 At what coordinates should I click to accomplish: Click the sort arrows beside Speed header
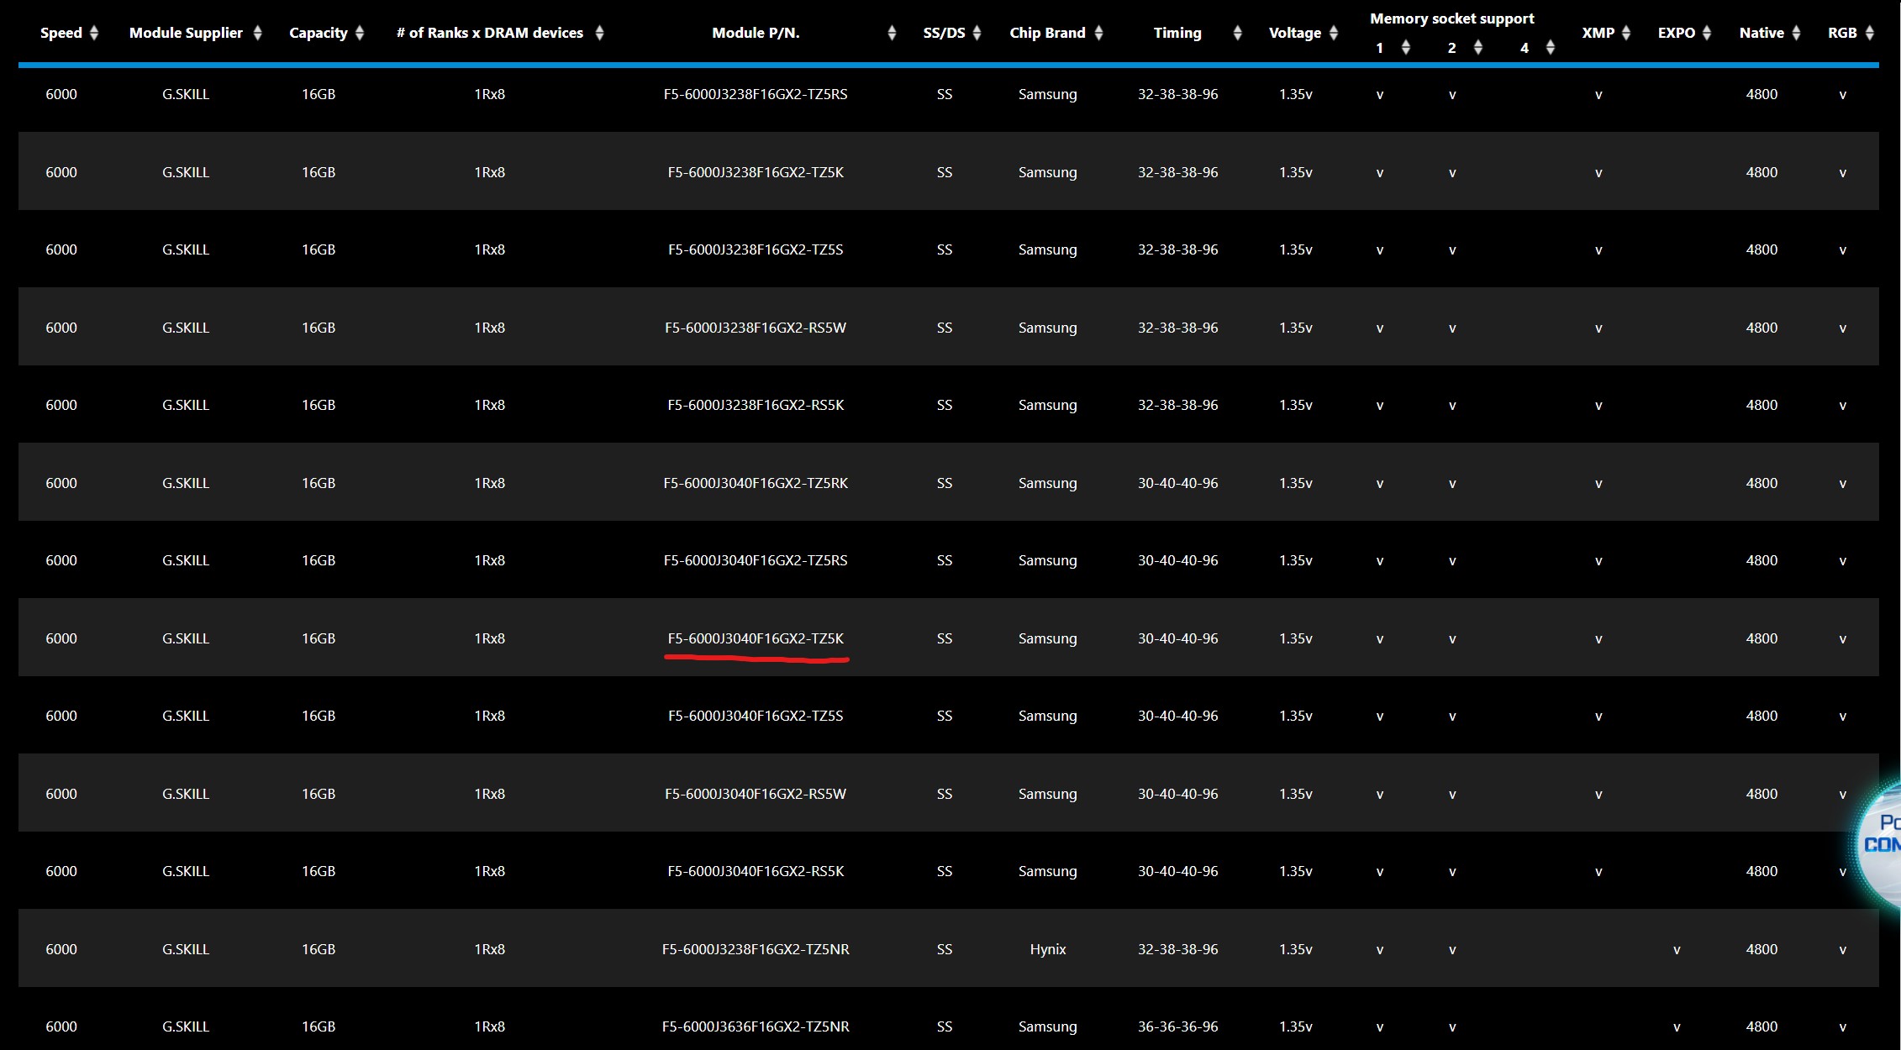94,33
